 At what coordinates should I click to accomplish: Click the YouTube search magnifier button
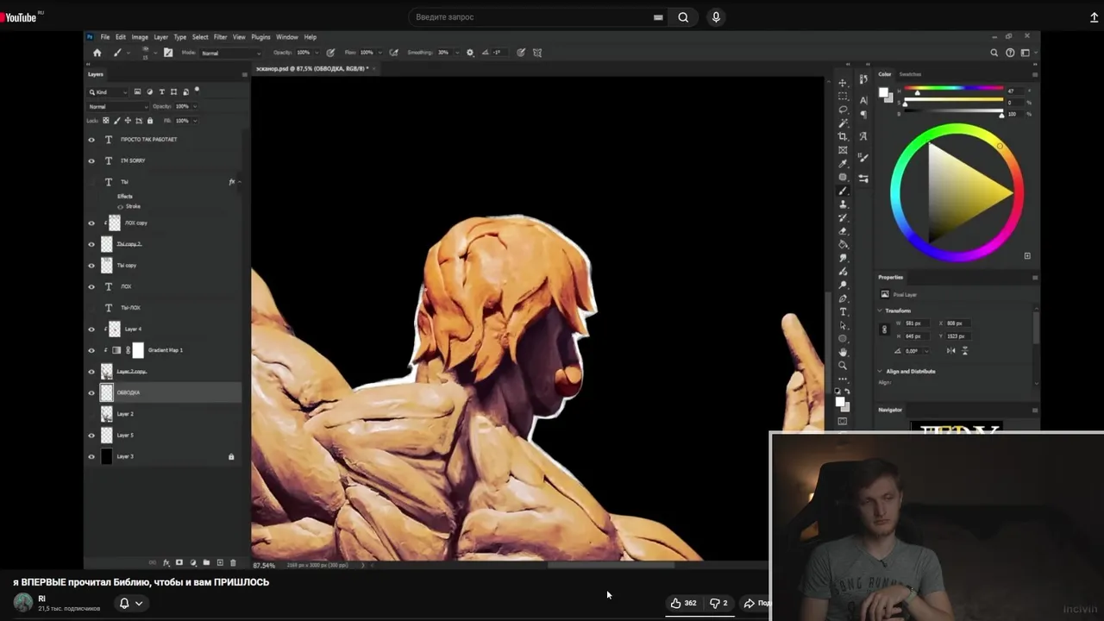coord(683,17)
